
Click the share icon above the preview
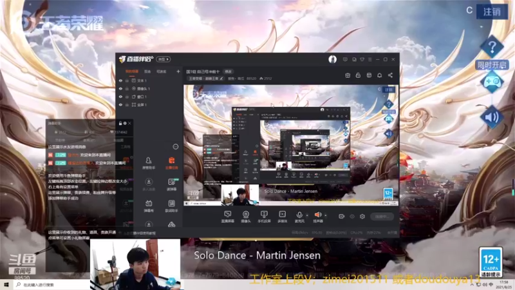point(390,75)
